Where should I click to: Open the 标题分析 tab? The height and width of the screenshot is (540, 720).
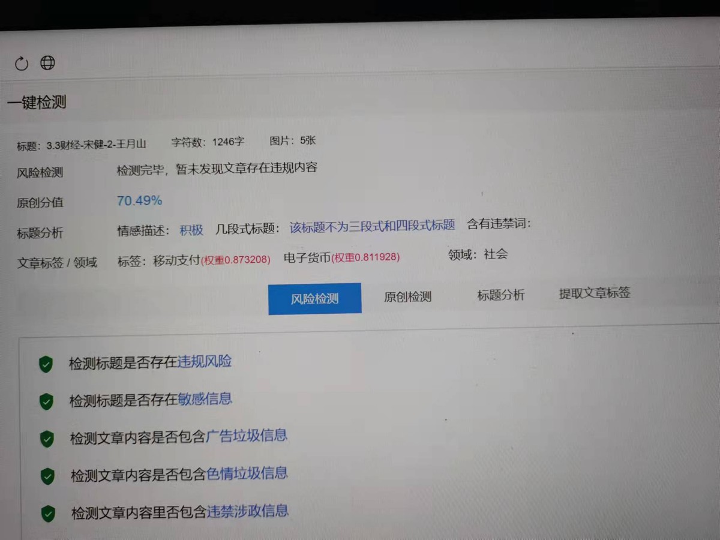[501, 295]
